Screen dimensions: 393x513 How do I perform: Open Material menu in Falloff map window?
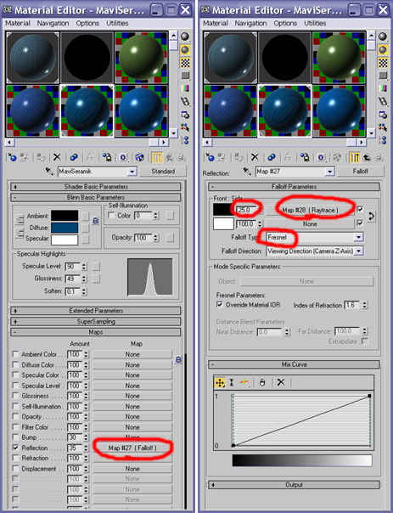[216, 23]
